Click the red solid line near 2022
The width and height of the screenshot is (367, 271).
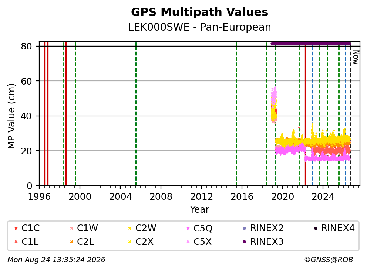pyautogui.click(x=306, y=114)
